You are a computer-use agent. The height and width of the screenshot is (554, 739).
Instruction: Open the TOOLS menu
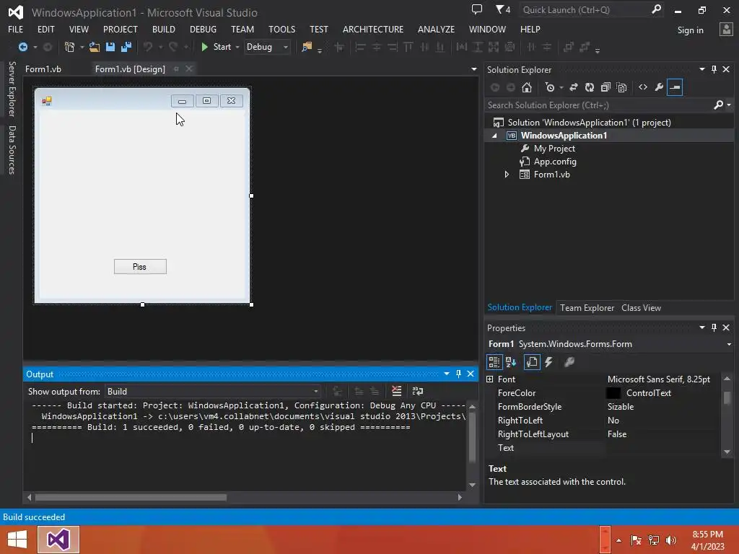(282, 29)
